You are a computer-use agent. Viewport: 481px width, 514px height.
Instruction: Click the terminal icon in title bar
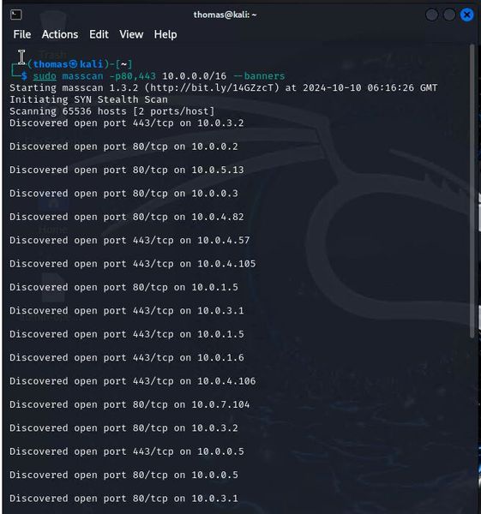click(x=16, y=15)
